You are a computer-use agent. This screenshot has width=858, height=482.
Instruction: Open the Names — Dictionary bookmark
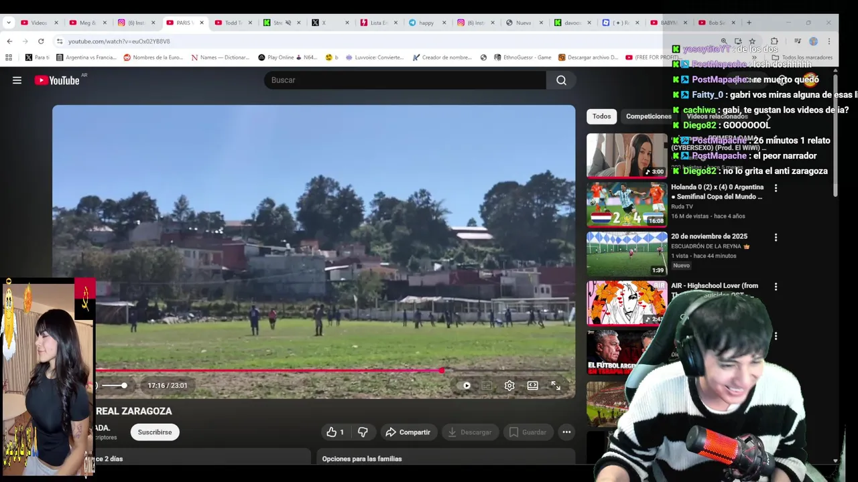click(x=221, y=58)
